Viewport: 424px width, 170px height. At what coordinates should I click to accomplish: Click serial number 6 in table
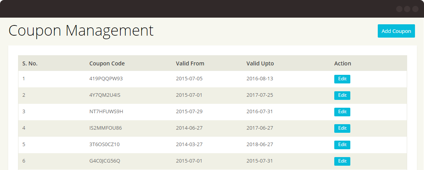coord(24,161)
